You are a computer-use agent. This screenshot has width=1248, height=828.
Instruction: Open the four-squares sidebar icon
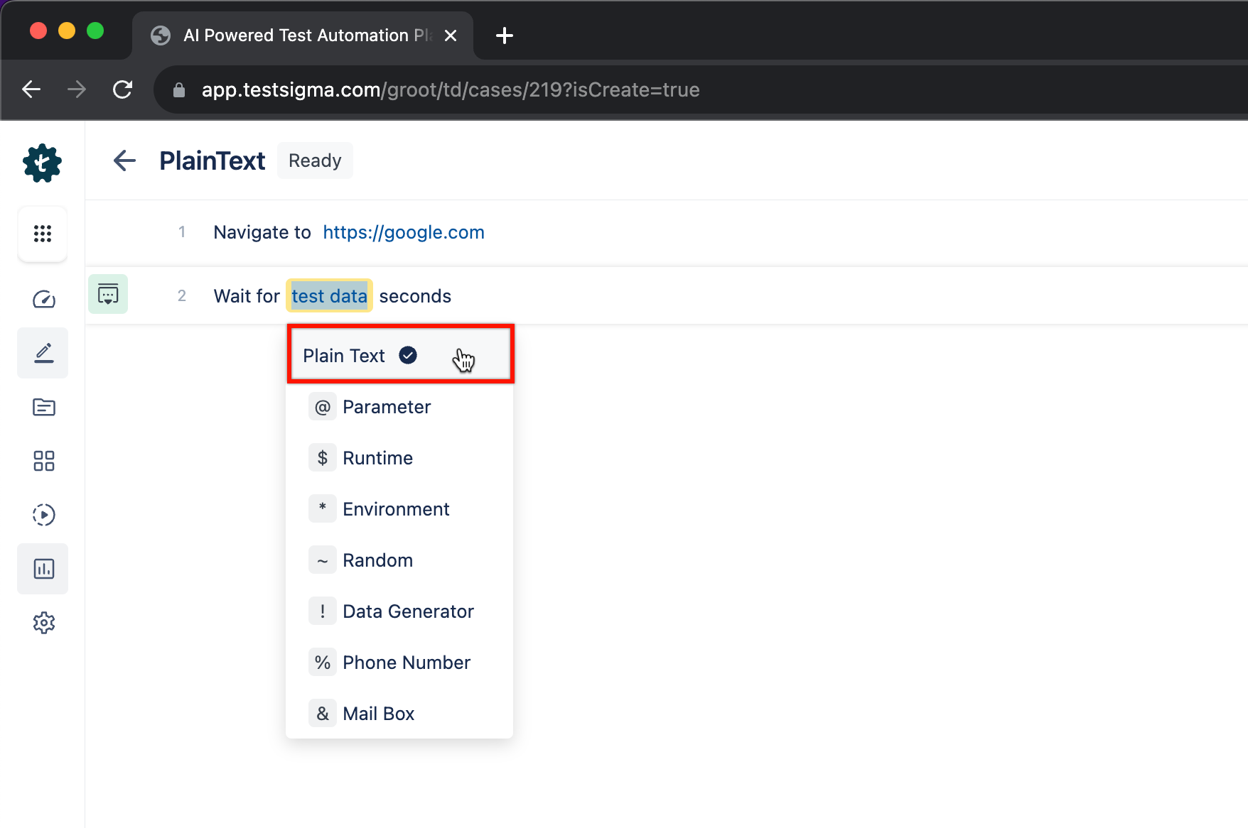(43, 461)
